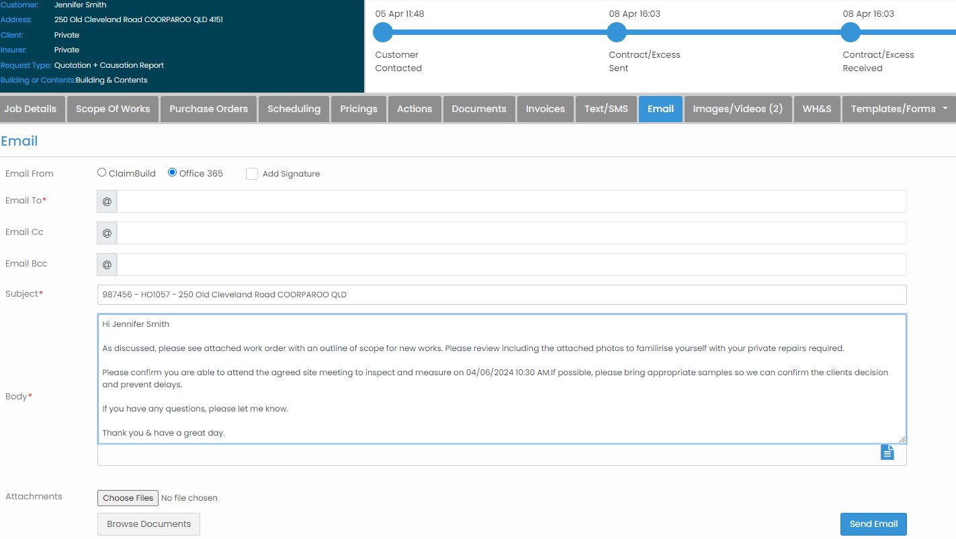
Task: Click the Browse Documents button
Action: (x=148, y=524)
